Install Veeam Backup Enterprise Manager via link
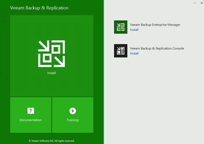Screen dimensions: 204x144 click(134, 30)
